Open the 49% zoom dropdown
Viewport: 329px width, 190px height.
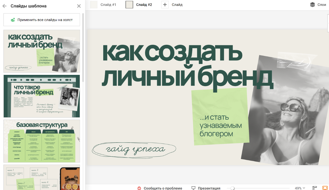300,188
